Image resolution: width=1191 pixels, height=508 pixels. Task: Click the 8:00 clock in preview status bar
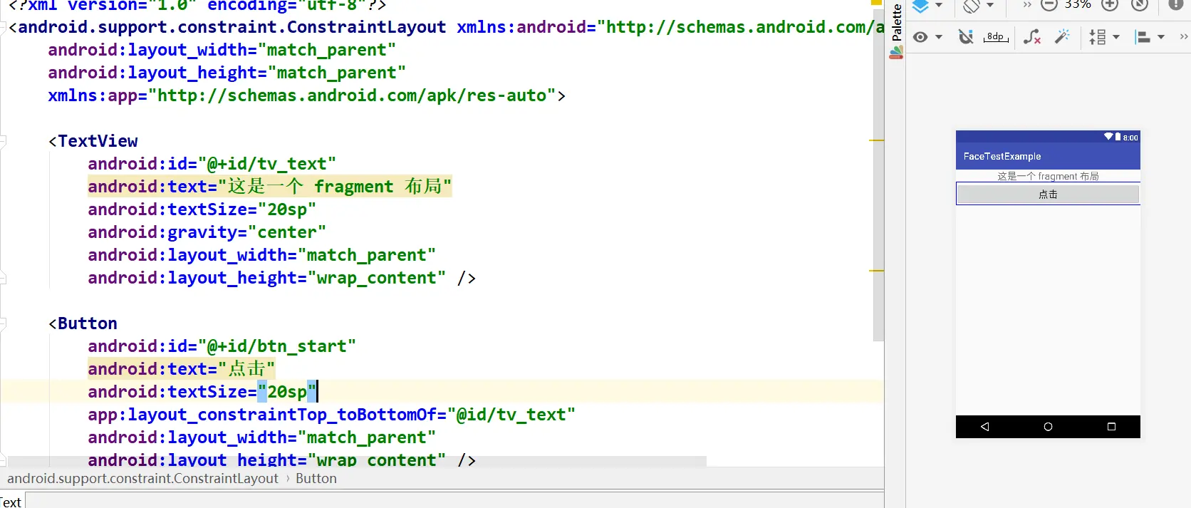[x=1130, y=138]
